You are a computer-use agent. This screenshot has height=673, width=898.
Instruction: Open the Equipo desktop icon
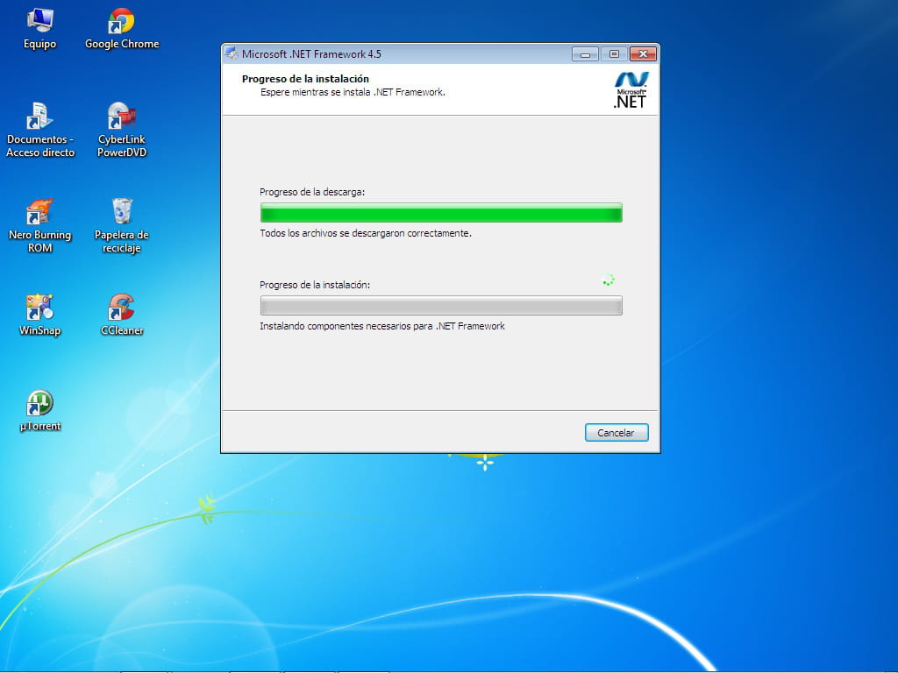[39, 22]
